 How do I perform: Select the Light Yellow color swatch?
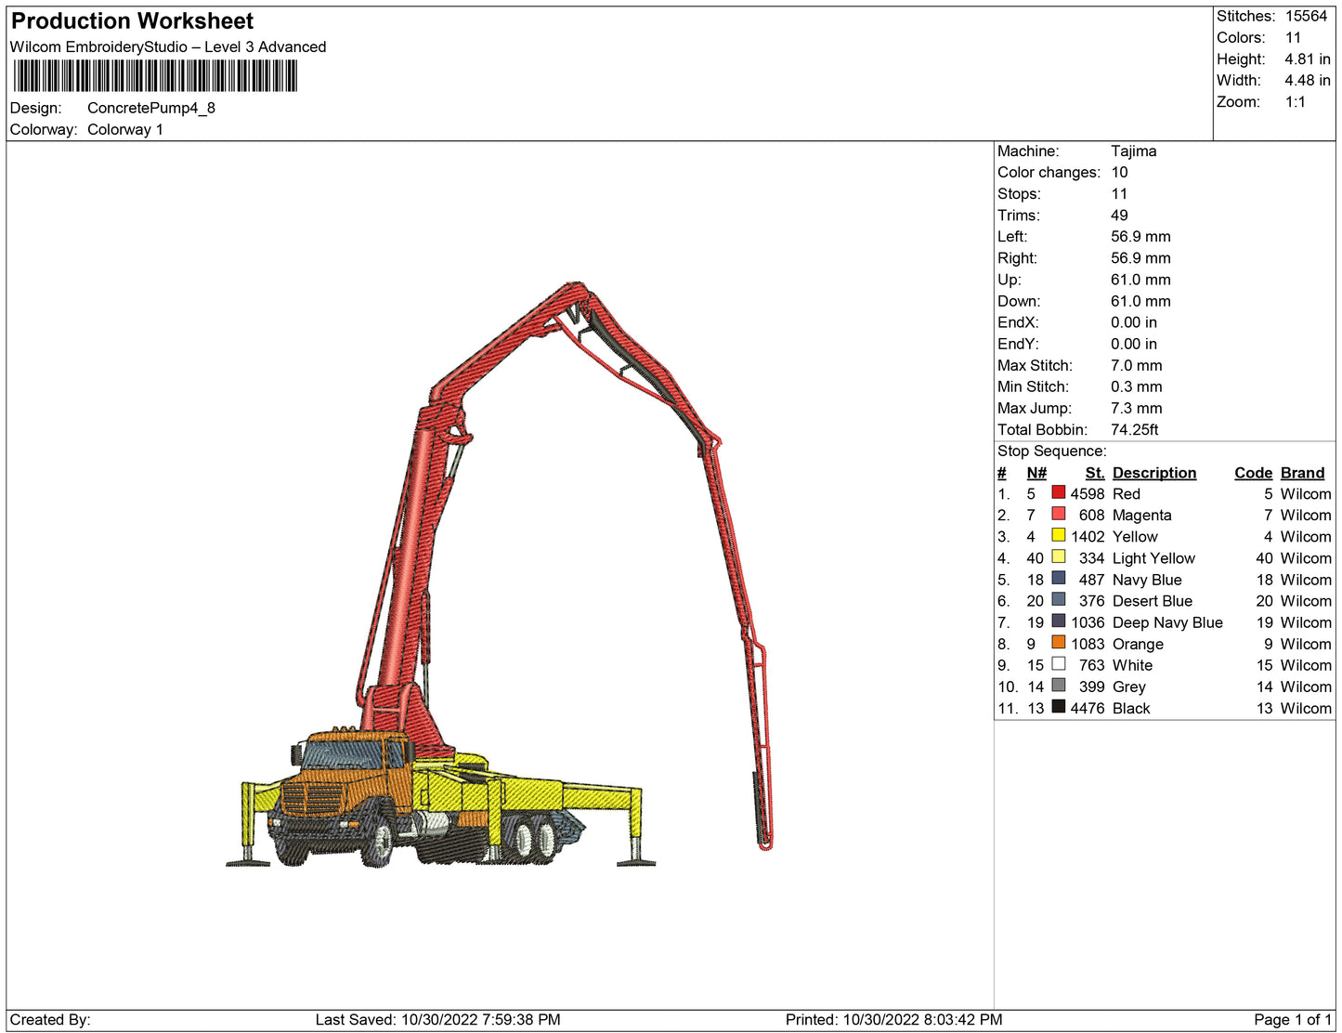(x=1058, y=556)
